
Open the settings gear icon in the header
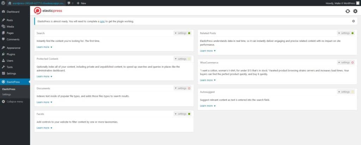(x=355, y=11)
